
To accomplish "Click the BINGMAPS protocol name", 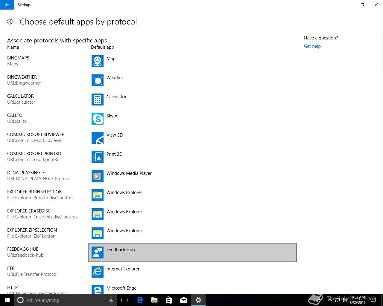I will click(x=18, y=58).
